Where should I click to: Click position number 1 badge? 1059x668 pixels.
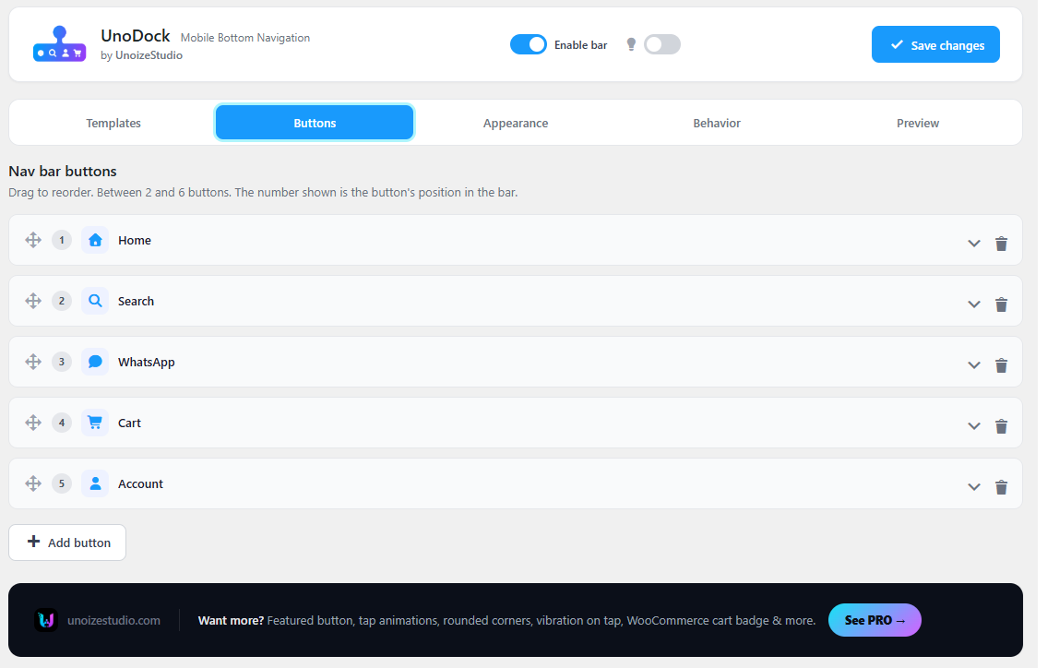click(x=62, y=240)
